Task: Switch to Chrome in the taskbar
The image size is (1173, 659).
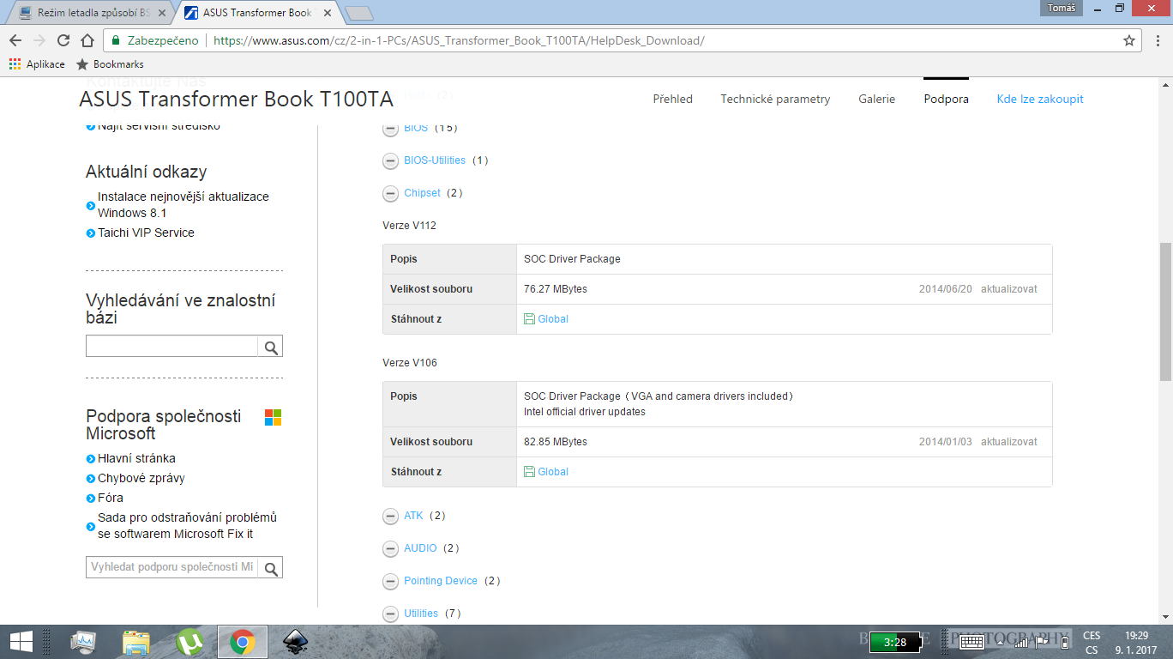Action: pos(243,641)
